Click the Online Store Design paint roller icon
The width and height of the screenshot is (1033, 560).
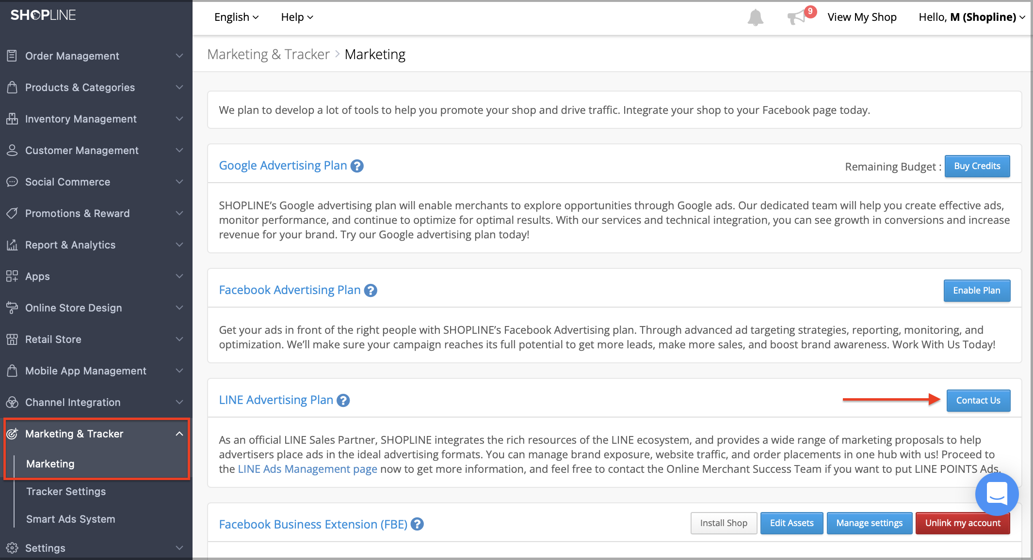[x=12, y=308]
